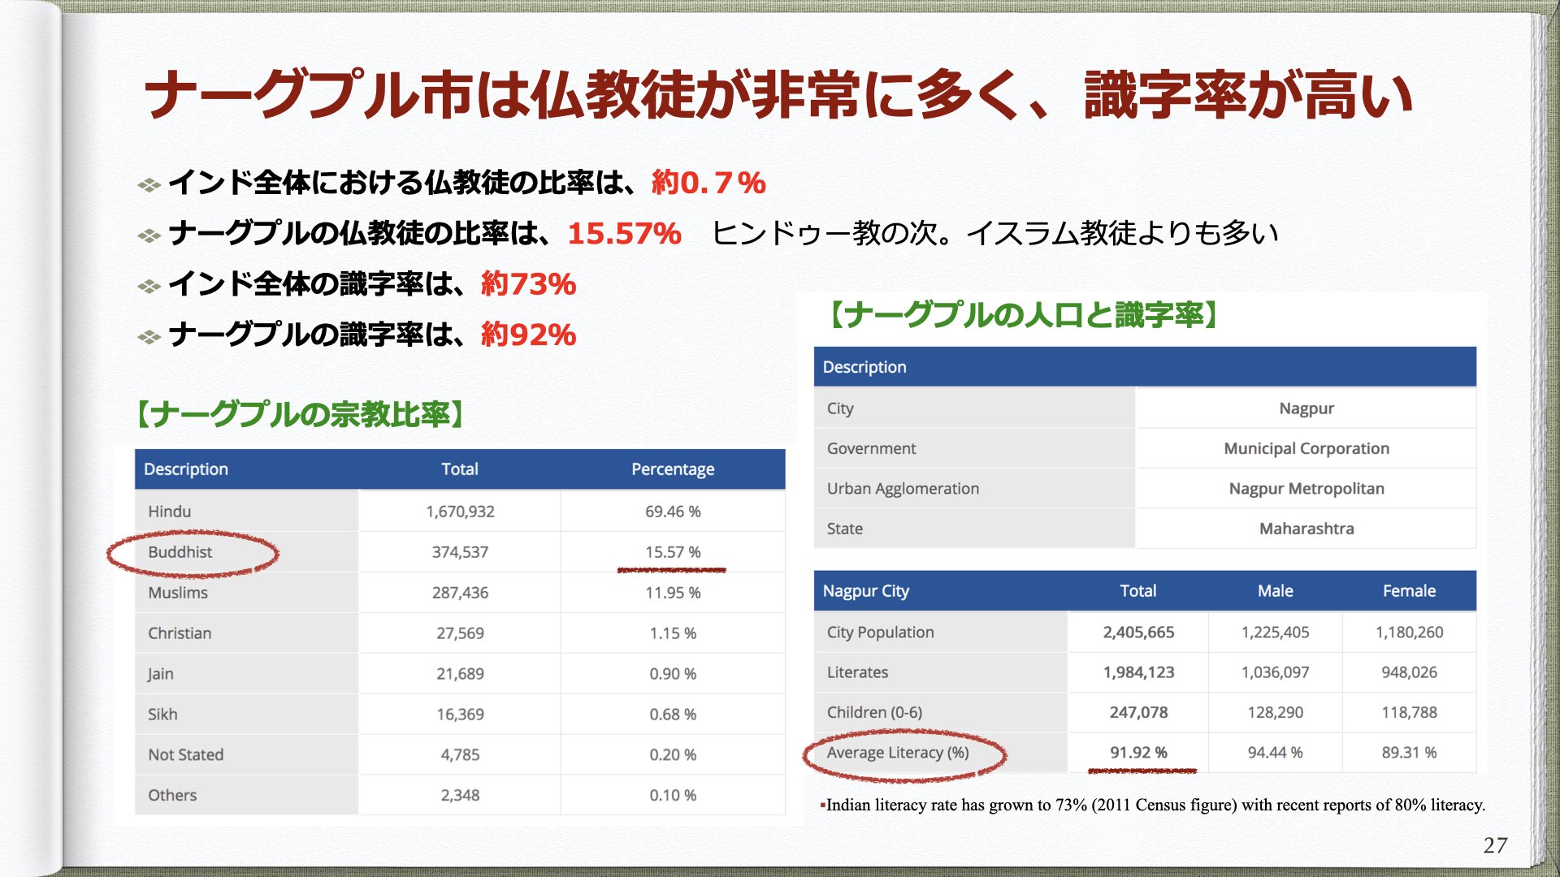
Task: Click the green Nagpur religion ratio heading
Action: [300, 414]
